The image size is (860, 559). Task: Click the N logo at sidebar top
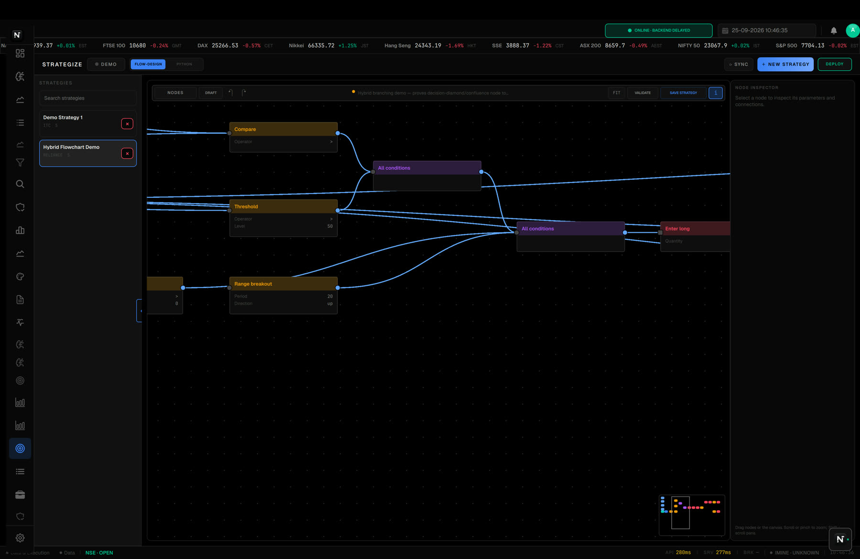point(17,35)
